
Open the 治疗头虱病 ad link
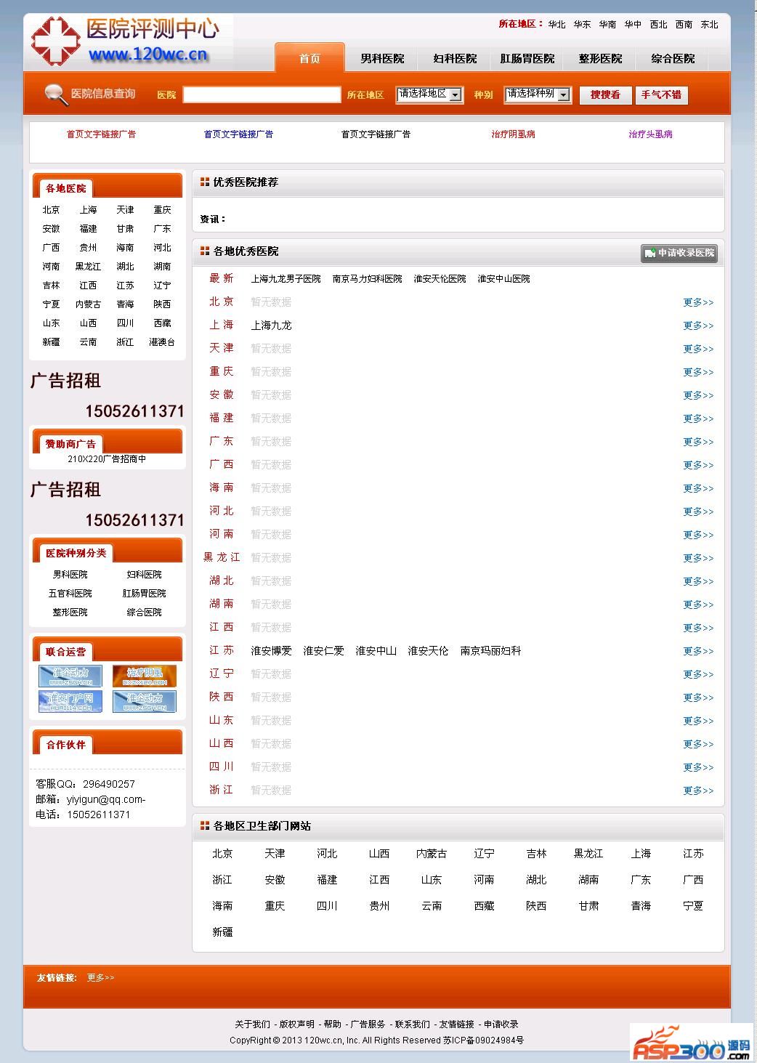tap(651, 134)
